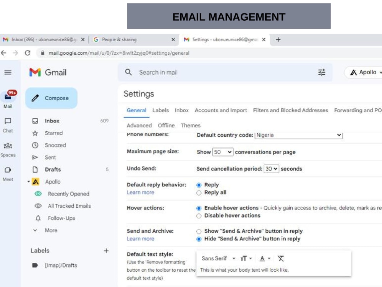Image resolution: width=382 pixels, height=287 pixels.
Task: Create a new label with plus icon
Action: (x=106, y=251)
